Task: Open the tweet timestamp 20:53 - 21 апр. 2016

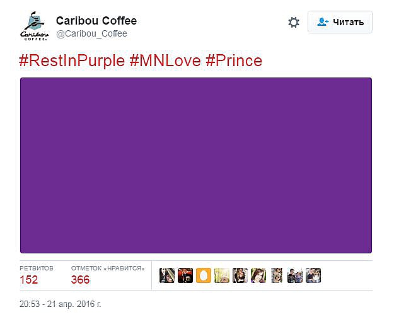Action: (61, 304)
